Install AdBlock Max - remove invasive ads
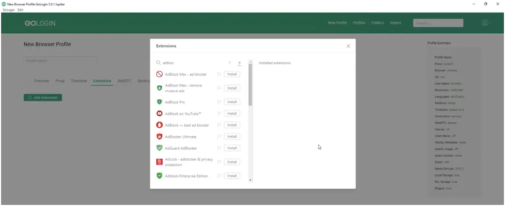This screenshot has width=505, height=206. coord(232,88)
